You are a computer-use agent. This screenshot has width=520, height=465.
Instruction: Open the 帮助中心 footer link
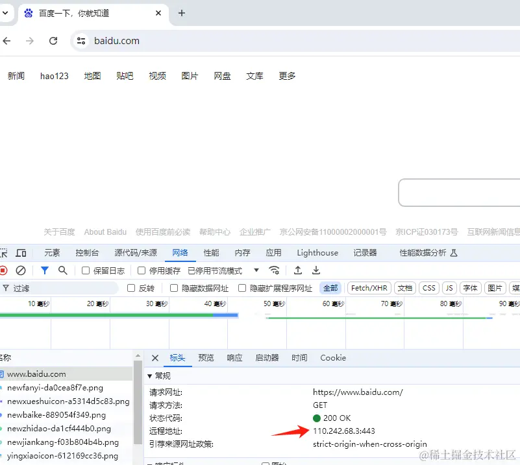pos(215,232)
